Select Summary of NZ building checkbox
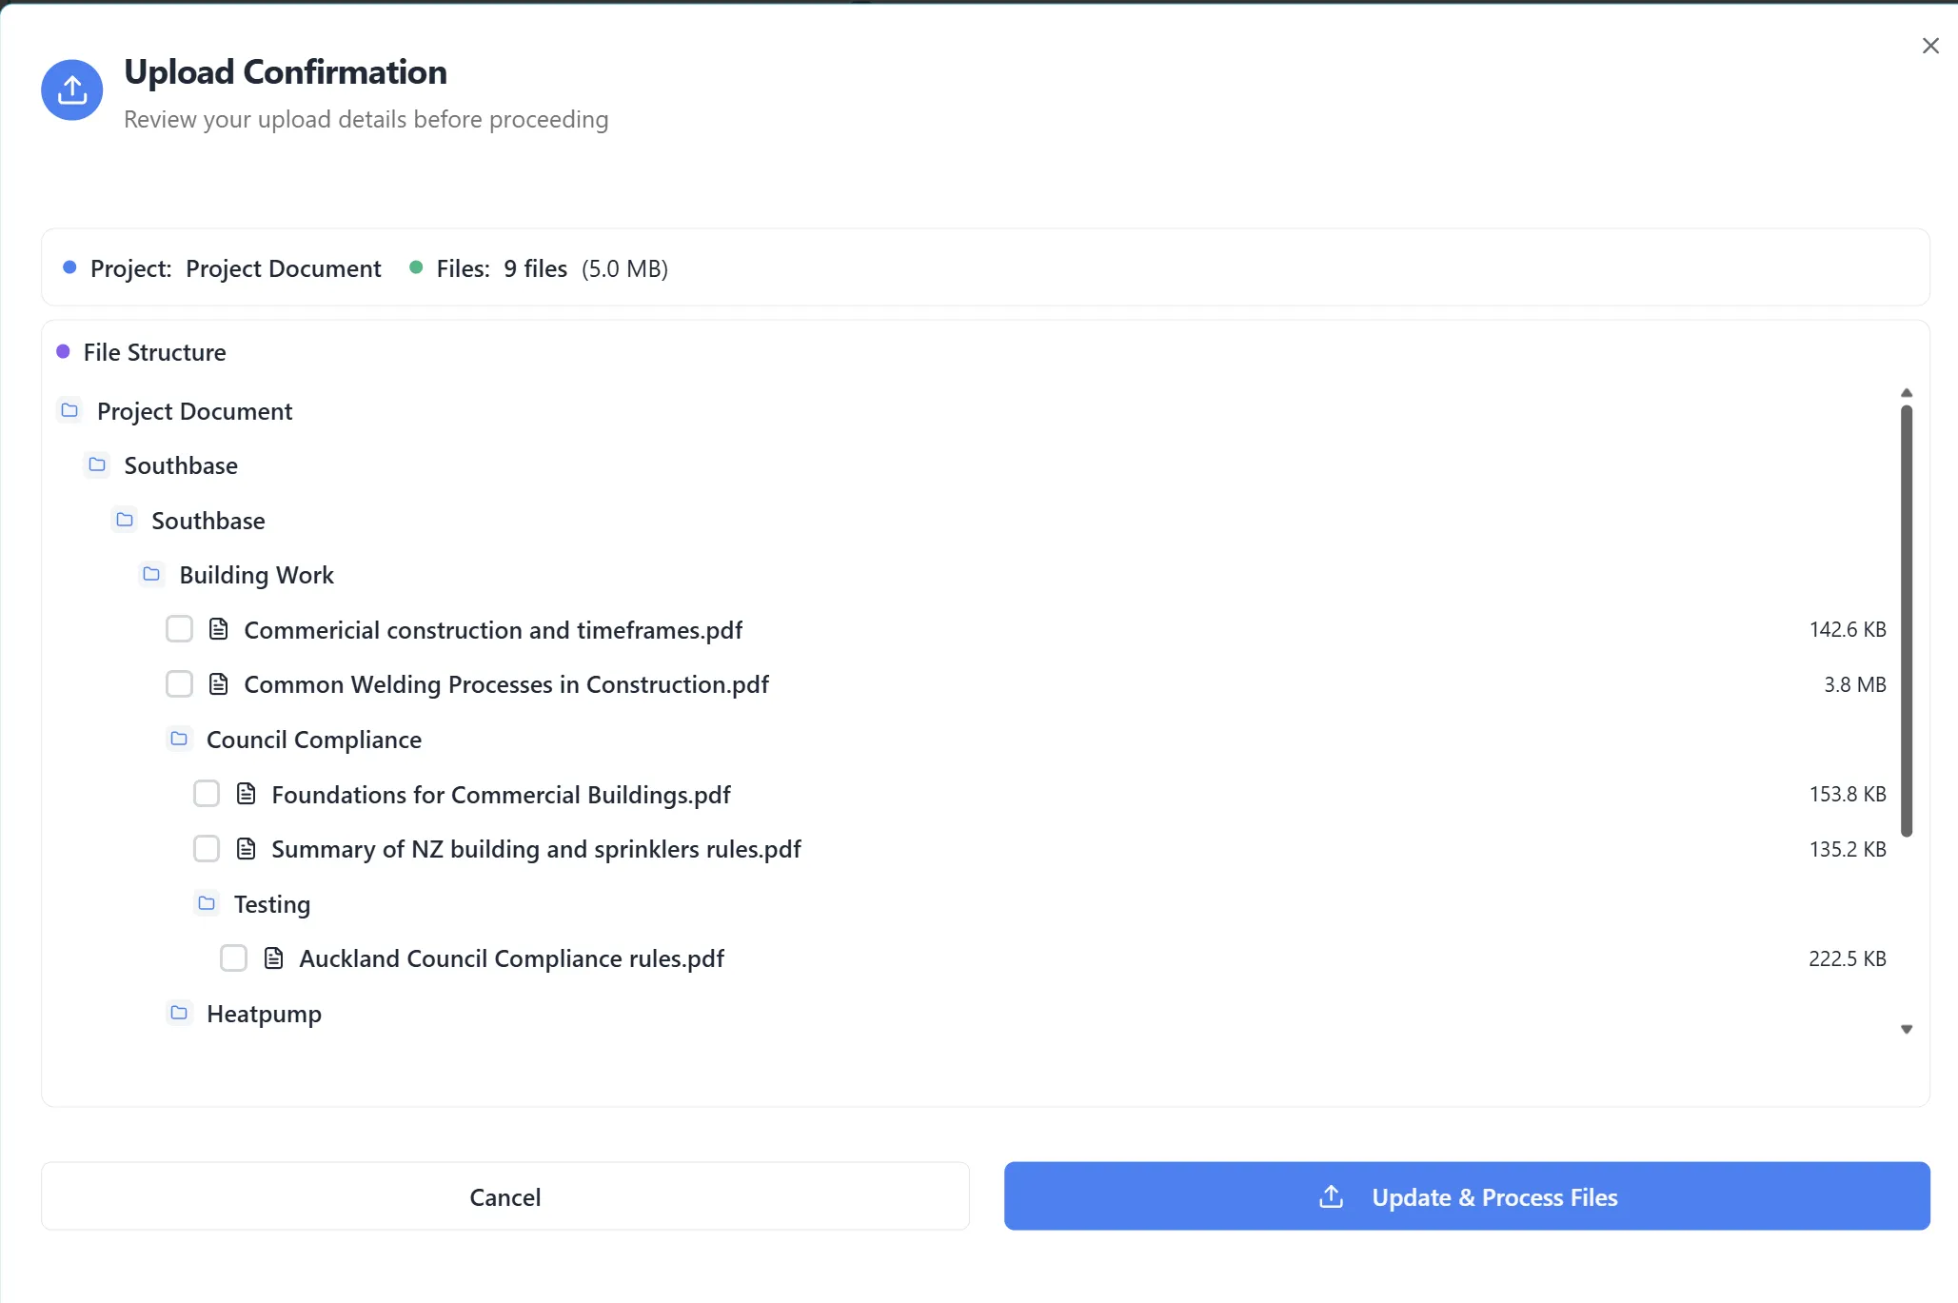 [207, 849]
